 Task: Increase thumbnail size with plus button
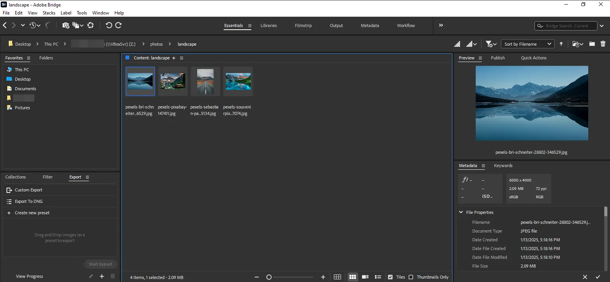pos(323,277)
